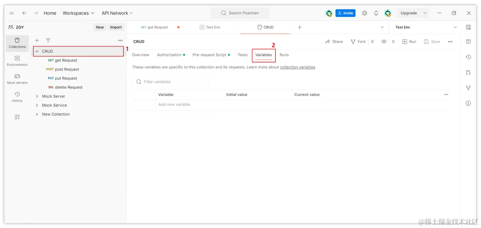Open collections panel three-dot options
The height and width of the screenshot is (228, 481).
[120, 40]
